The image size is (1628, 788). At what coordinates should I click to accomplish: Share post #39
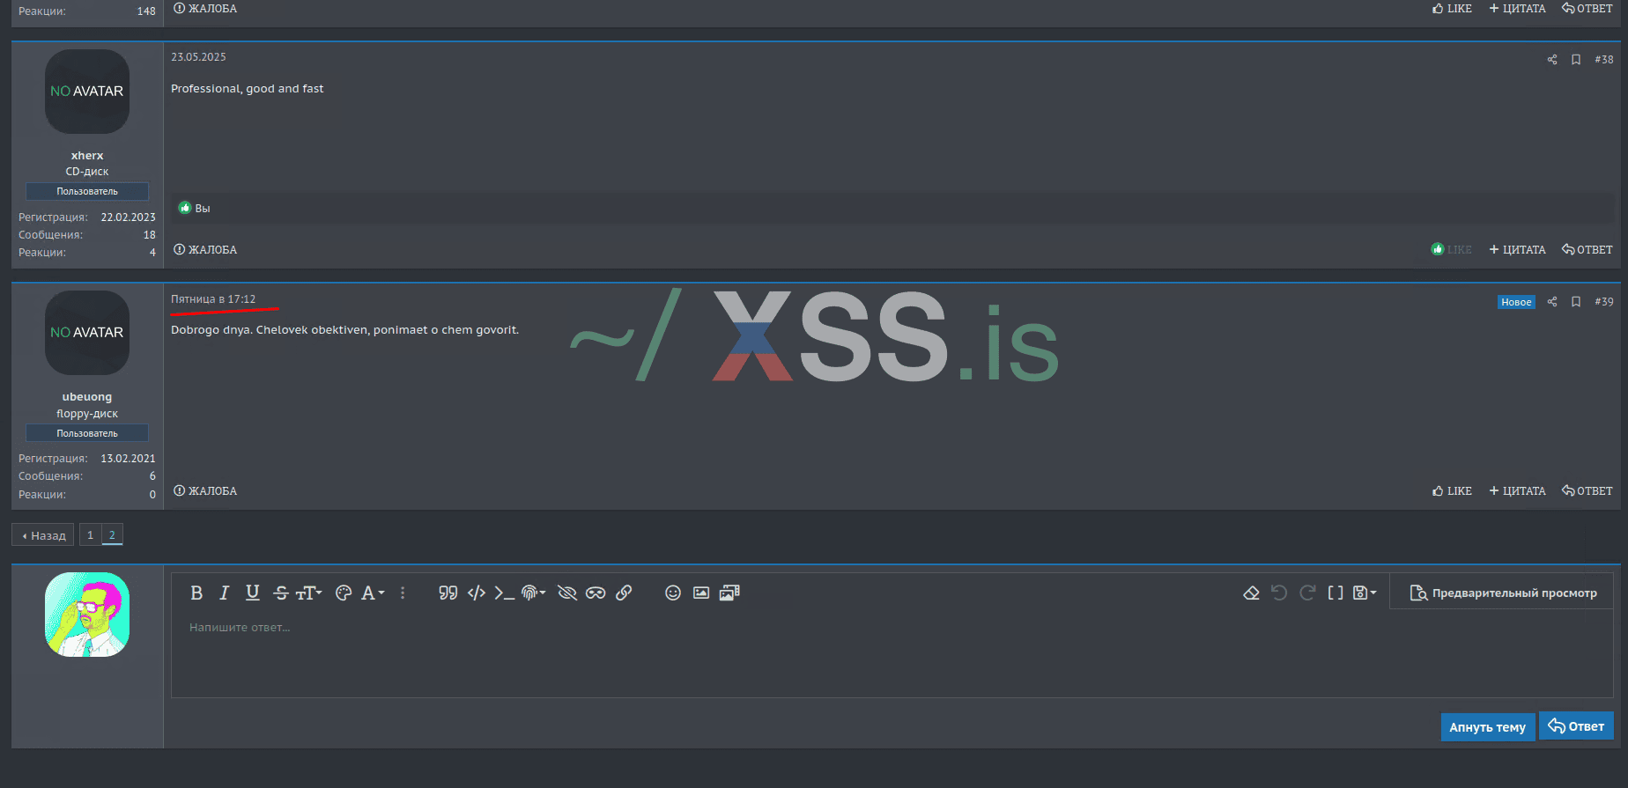(x=1552, y=302)
